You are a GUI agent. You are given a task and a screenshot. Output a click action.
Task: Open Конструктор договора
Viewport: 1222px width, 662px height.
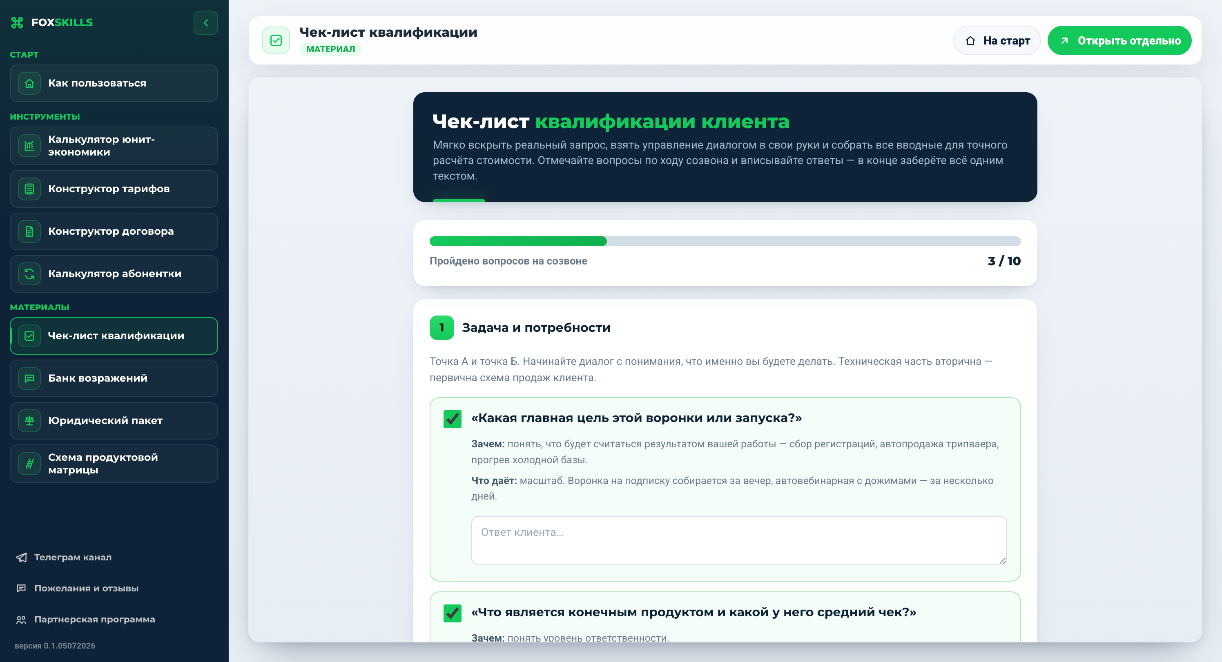[114, 231]
